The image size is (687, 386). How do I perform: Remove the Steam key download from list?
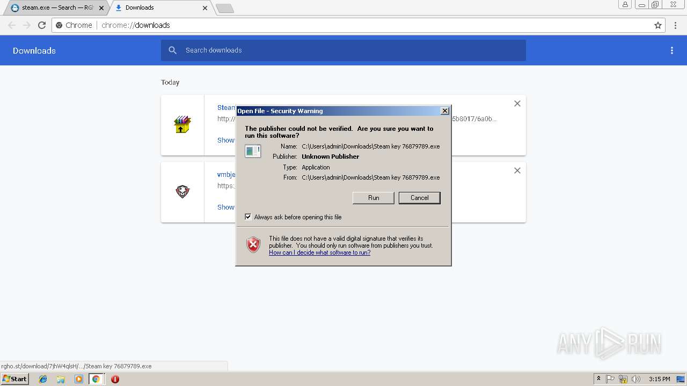pyautogui.click(x=517, y=103)
